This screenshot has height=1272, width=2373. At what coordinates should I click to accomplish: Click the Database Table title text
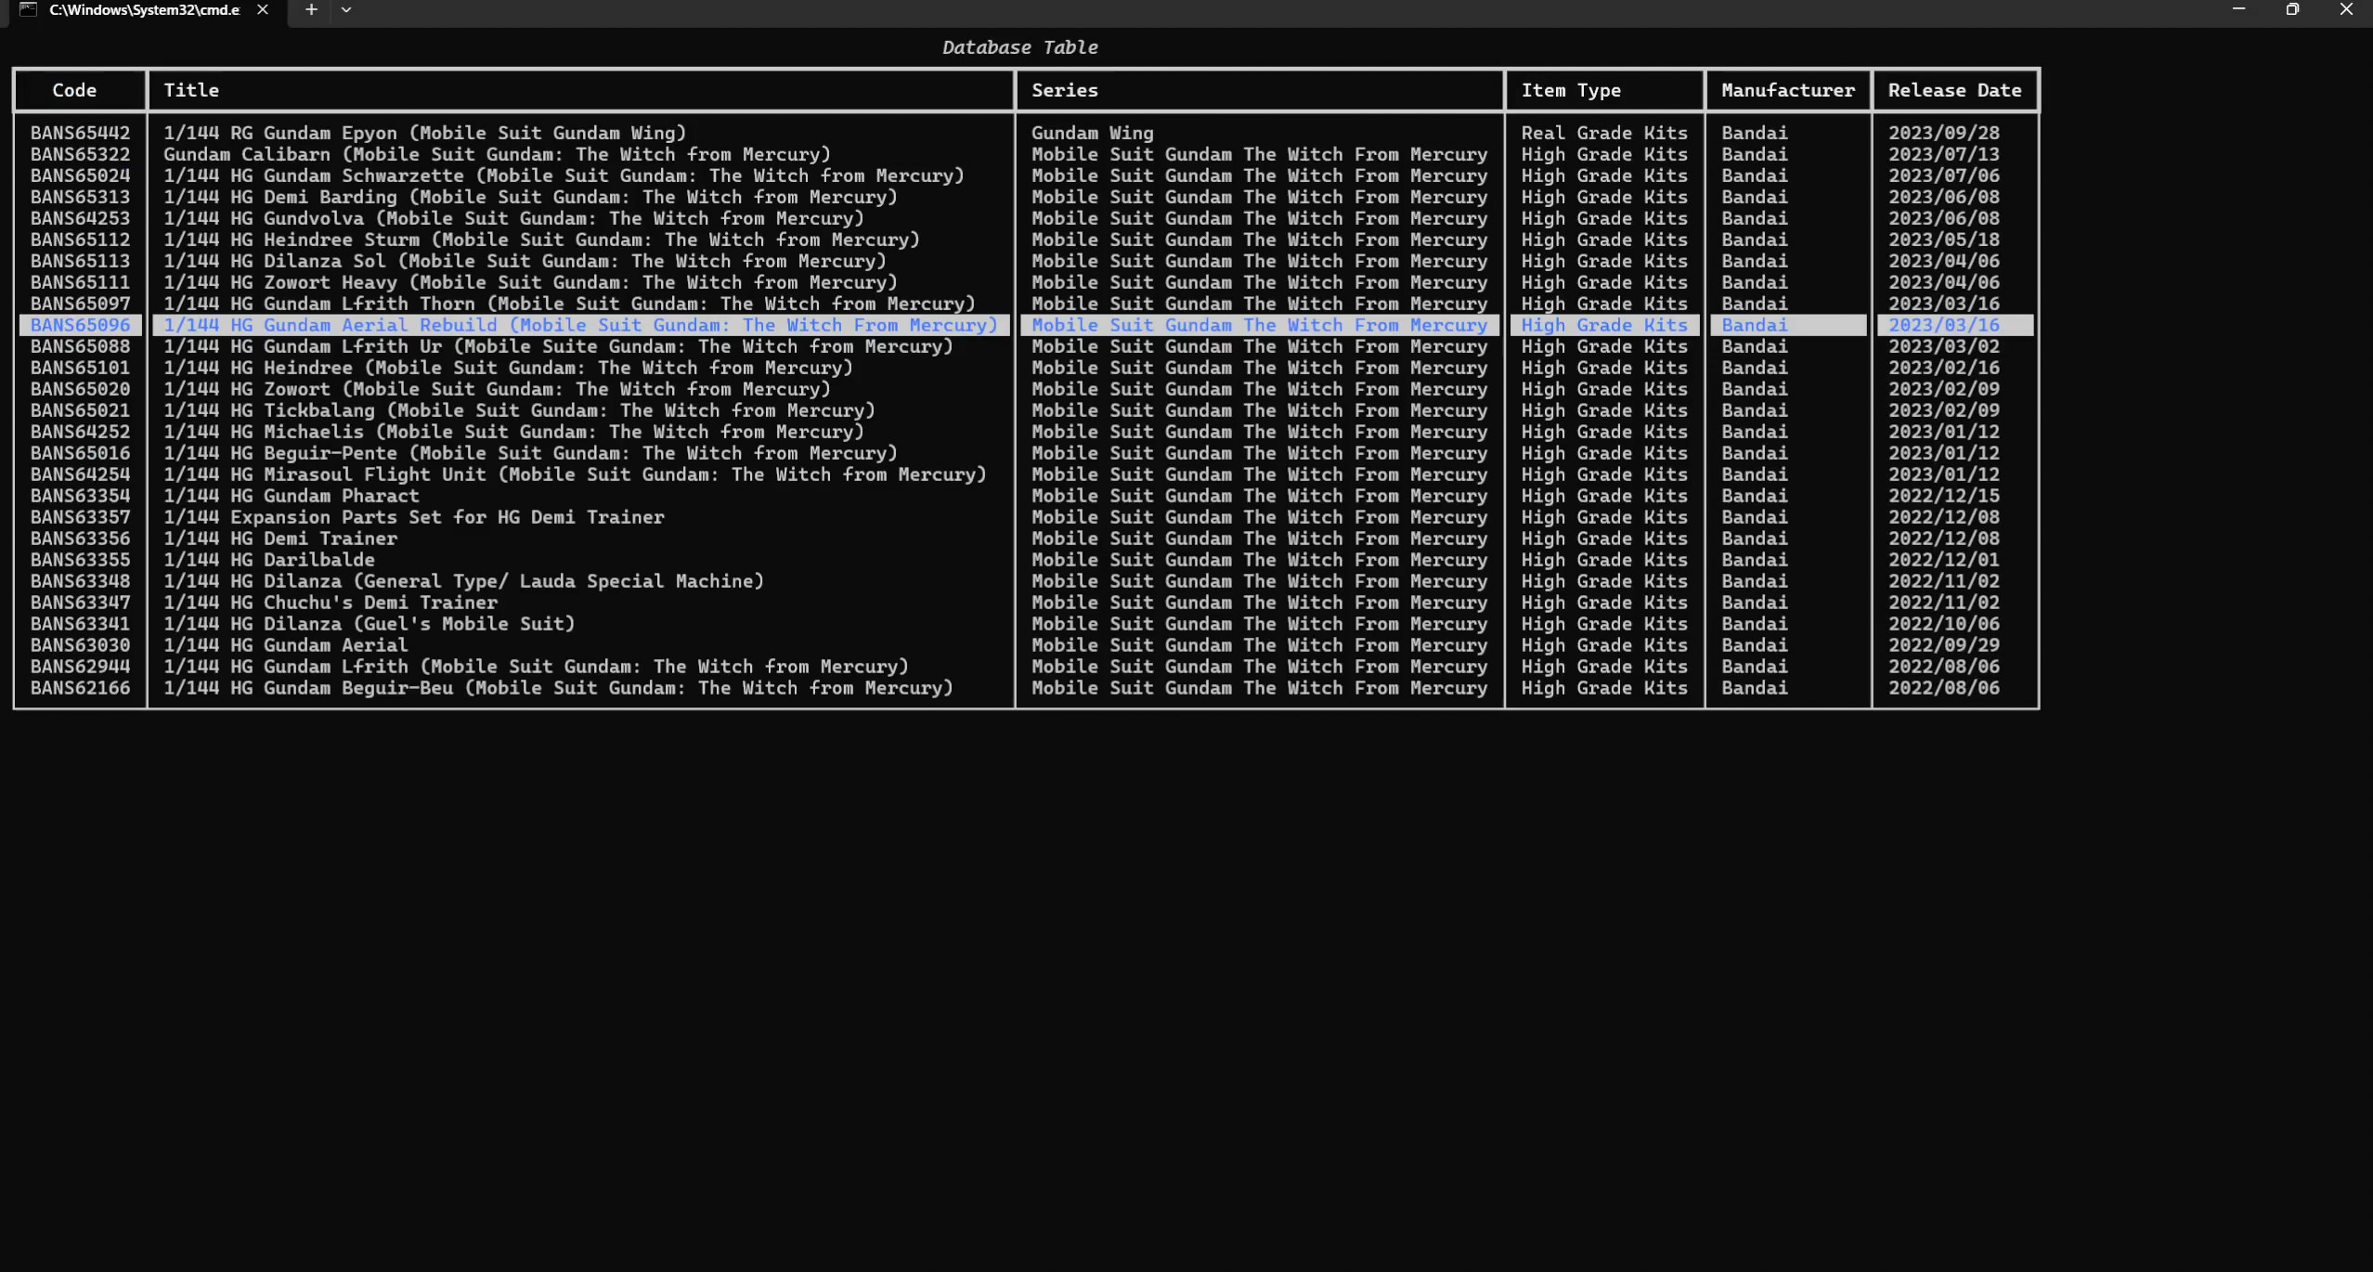tap(1019, 47)
